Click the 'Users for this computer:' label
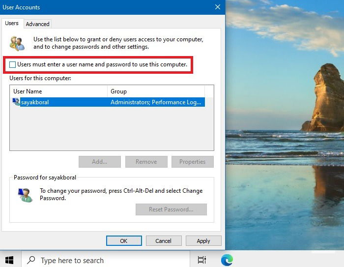 click(40, 78)
